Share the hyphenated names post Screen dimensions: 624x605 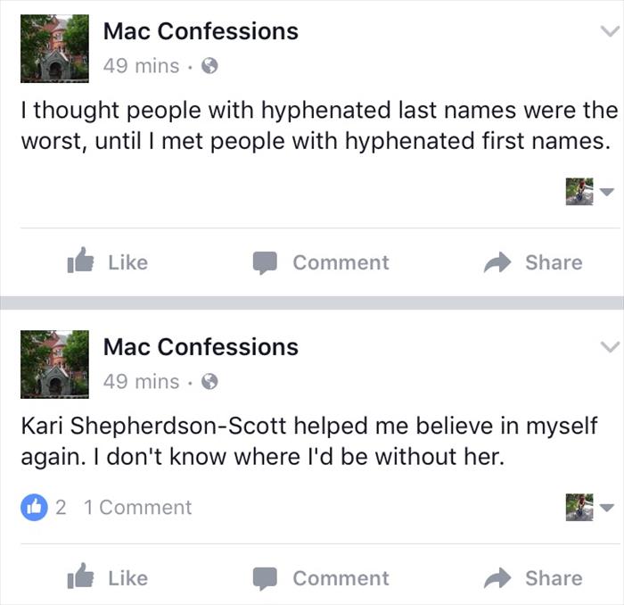point(533,262)
